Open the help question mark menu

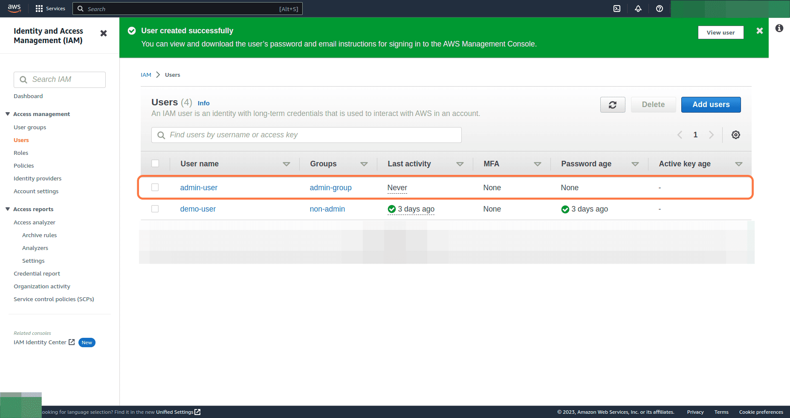(660, 9)
